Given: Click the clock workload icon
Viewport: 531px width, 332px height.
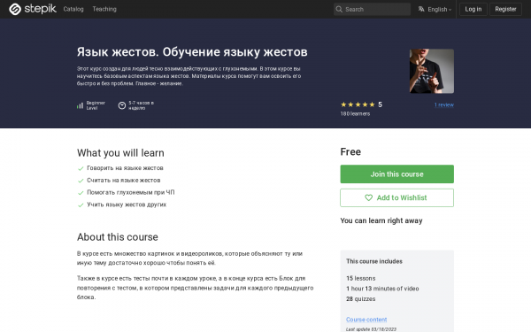Looking at the screenshot, I should [x=122, y=105].
